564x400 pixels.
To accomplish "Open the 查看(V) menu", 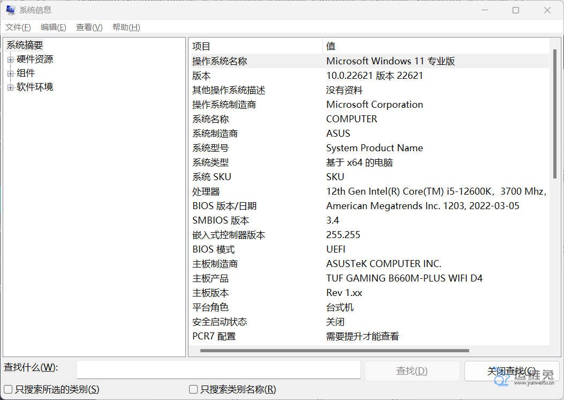I will (x=89, y=27).
